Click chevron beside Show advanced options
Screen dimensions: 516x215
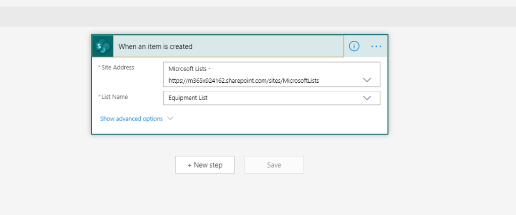pos(170,119)
